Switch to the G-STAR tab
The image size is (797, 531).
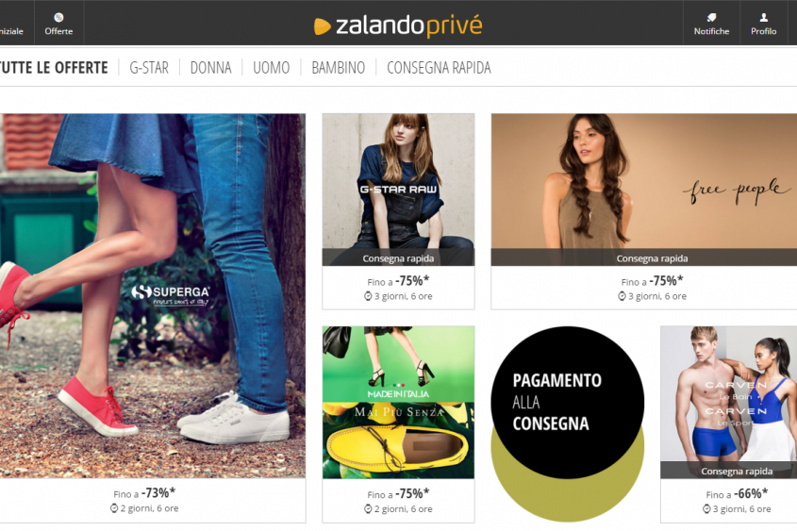coord(149,68)
